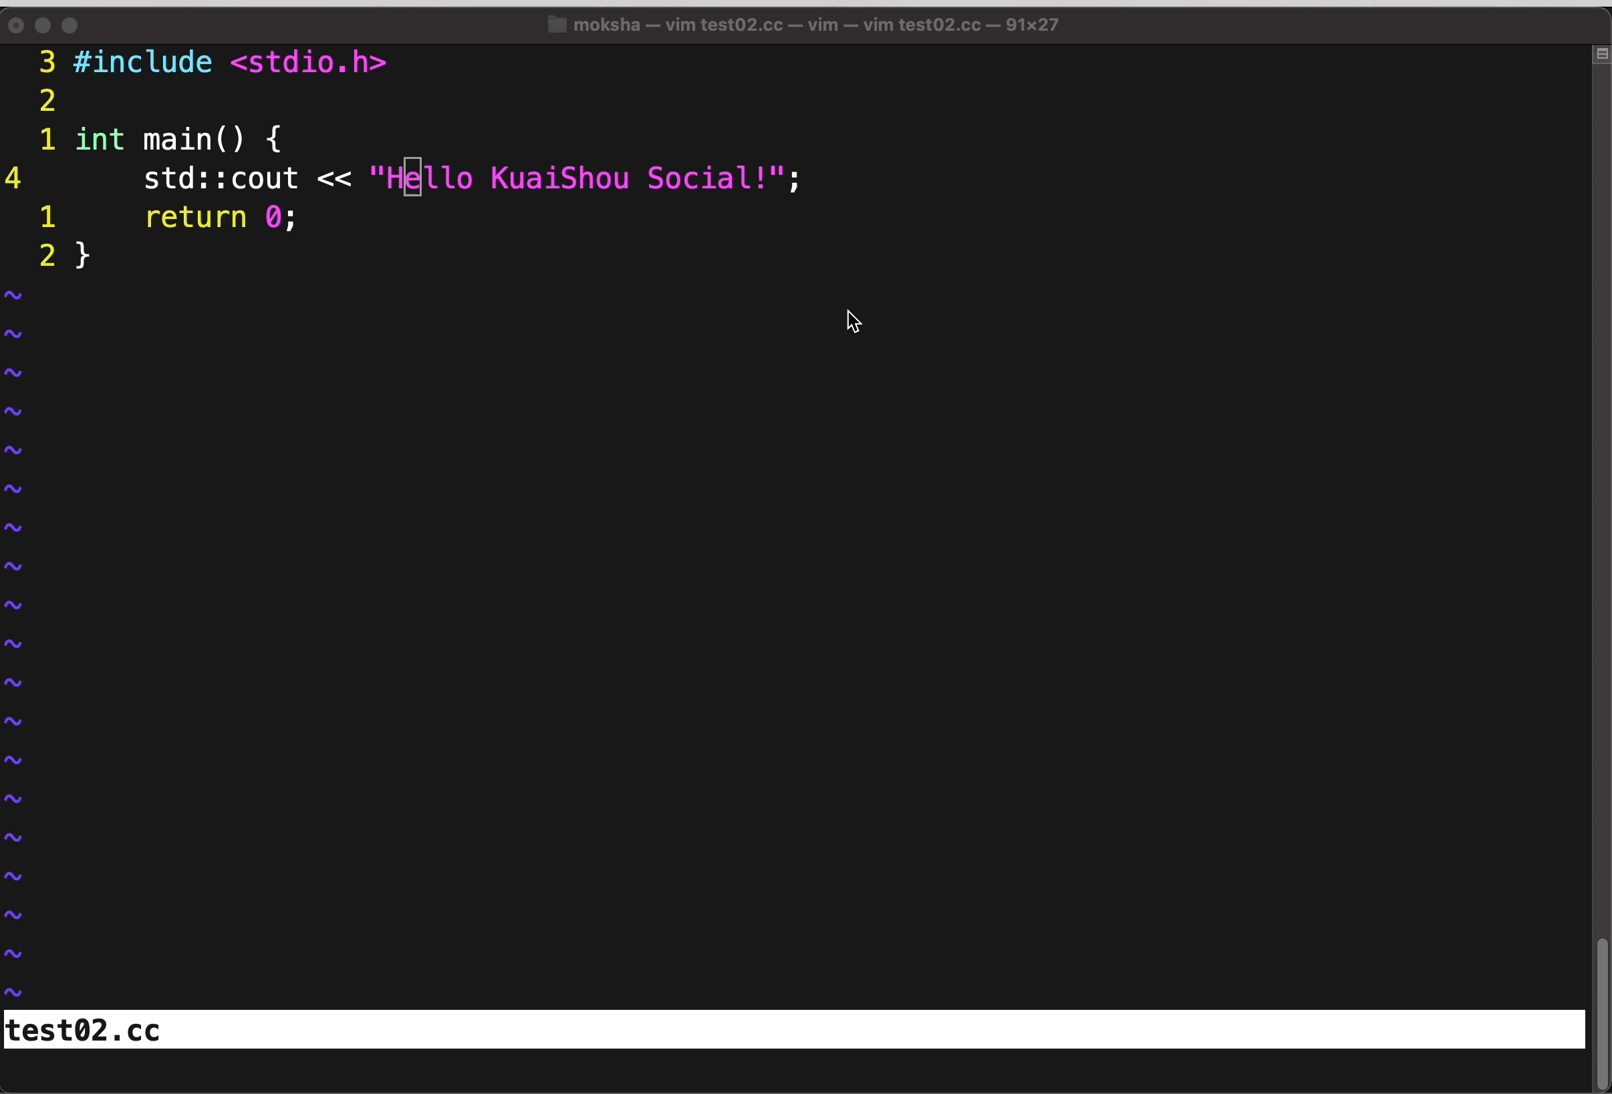Click the window close button
This screenshot has width=1612, height=1094.
[17, 25]
